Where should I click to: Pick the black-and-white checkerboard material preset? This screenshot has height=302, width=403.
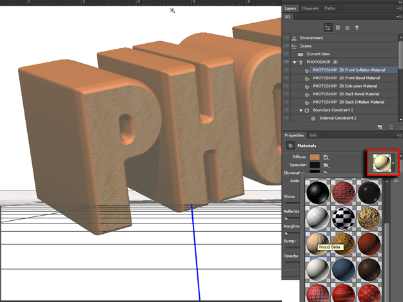(344, 218)
